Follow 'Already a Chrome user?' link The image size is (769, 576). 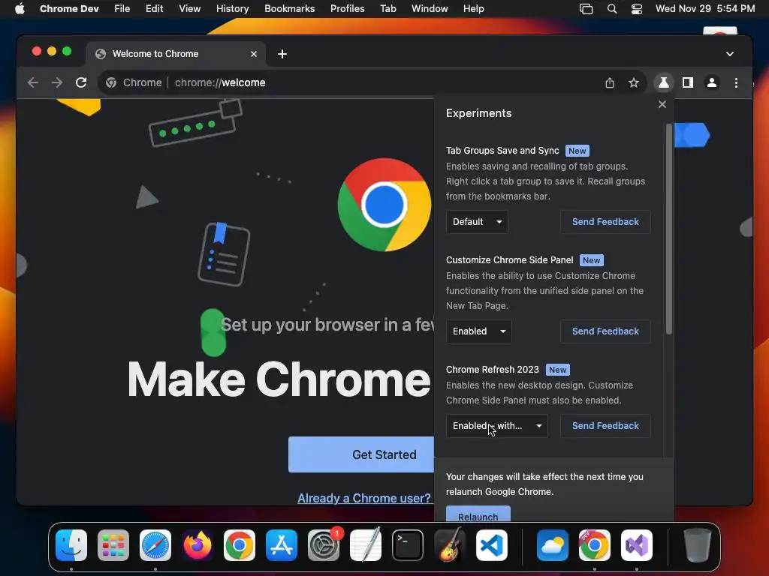point(364,498)
